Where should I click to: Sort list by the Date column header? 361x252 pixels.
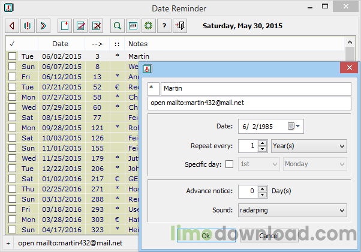point(60,44)
